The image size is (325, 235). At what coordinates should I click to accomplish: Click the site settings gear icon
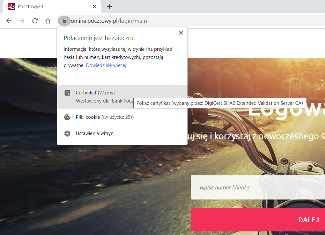click(67, 133)
